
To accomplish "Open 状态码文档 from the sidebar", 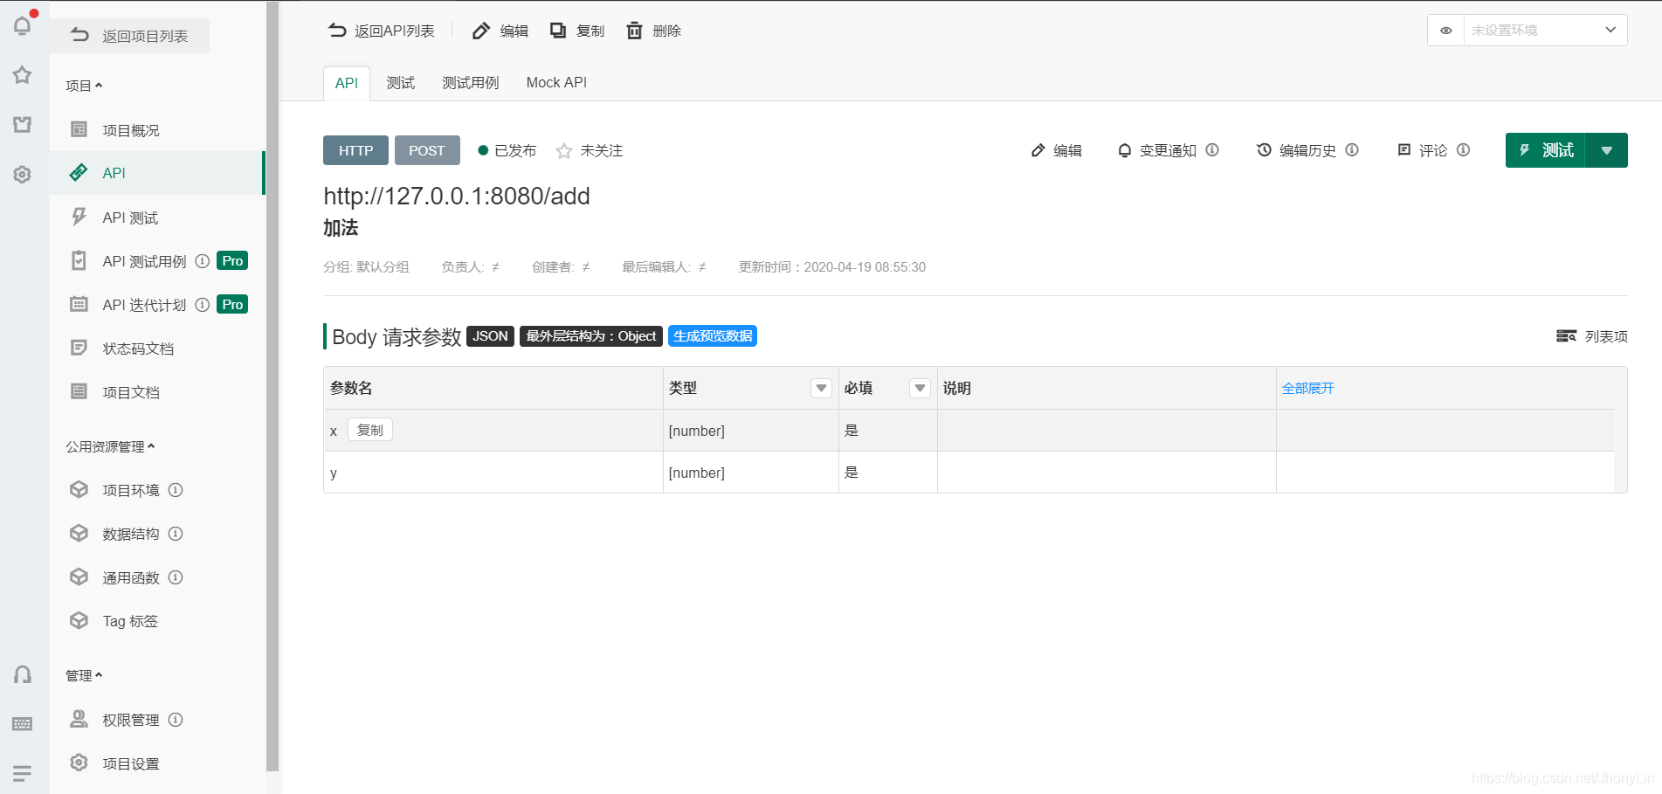I will pyautogui.click(x=132, y=348).
